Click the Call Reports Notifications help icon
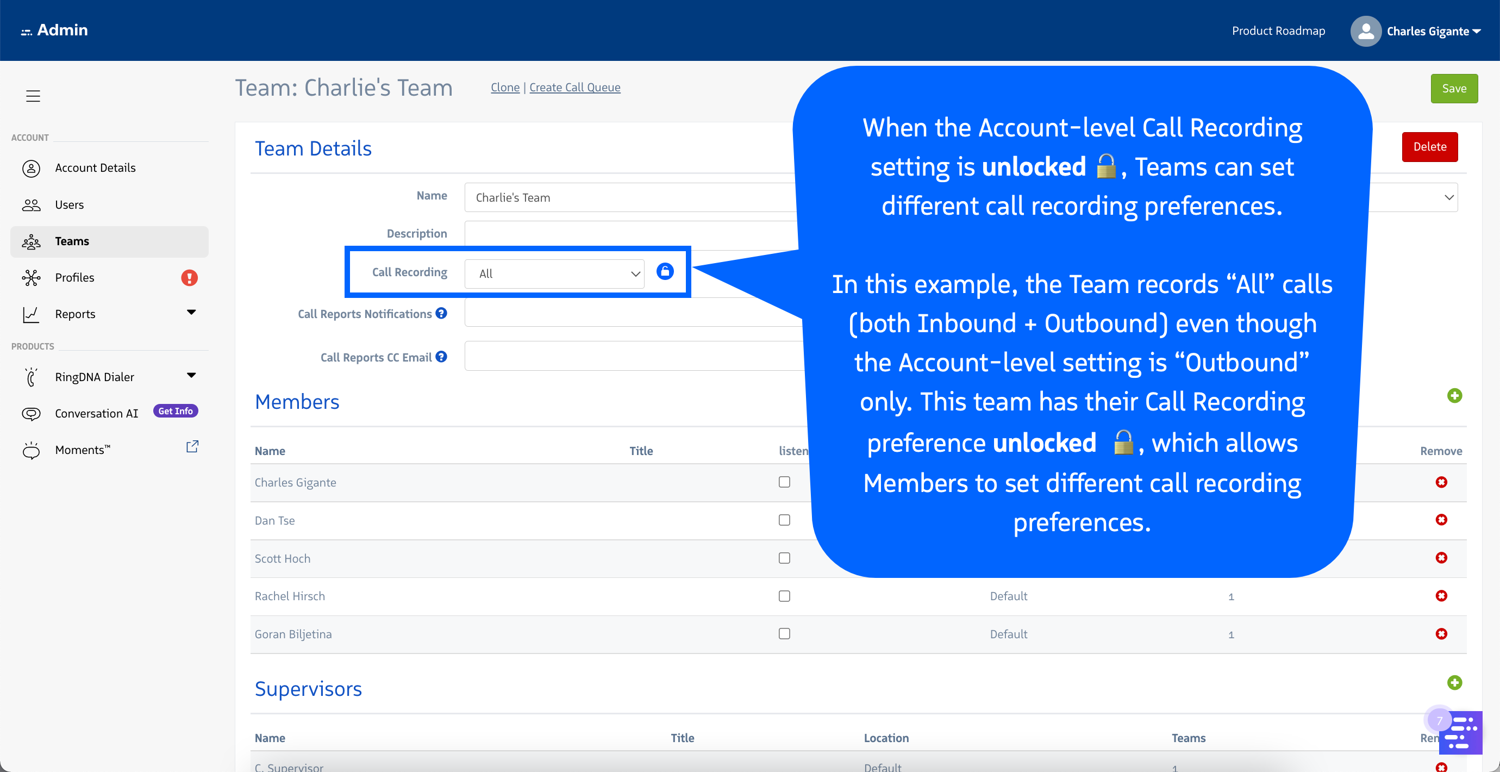This screenshot has width=1500, height=772. click(441, 314)
